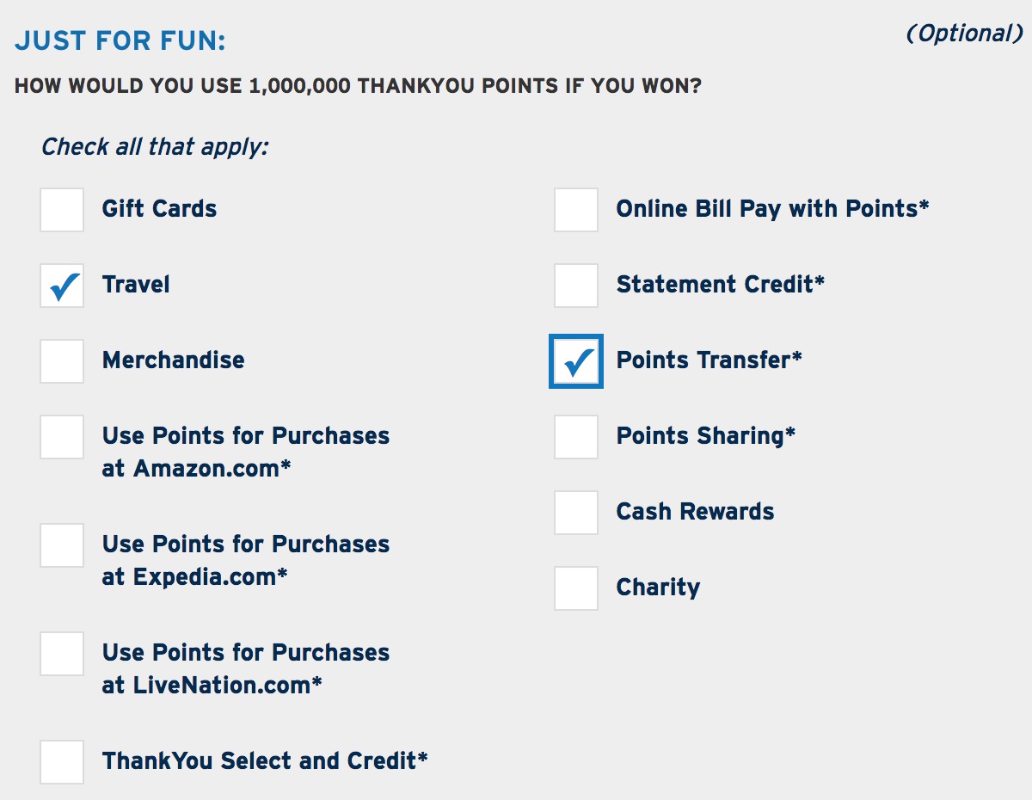Tick ThankYou Select and Credit checkbox
The height and width of the screenshot is (800, 1032).
point(62,762)
